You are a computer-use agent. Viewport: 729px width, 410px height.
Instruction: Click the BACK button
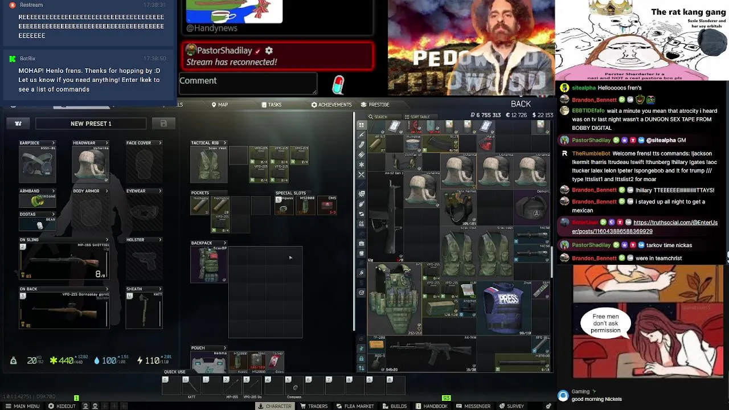point(521,104)
